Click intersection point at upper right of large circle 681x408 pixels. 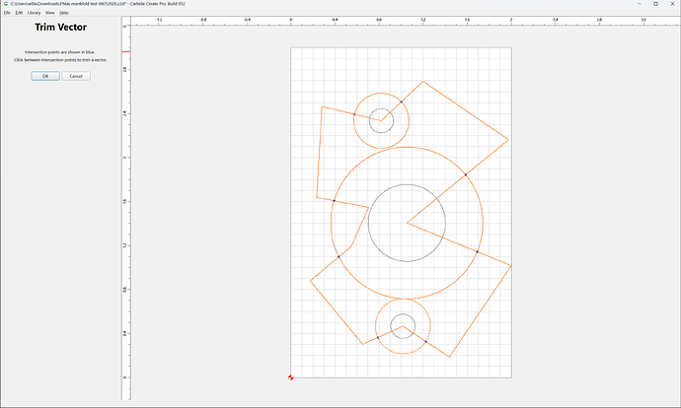(466, 174)
